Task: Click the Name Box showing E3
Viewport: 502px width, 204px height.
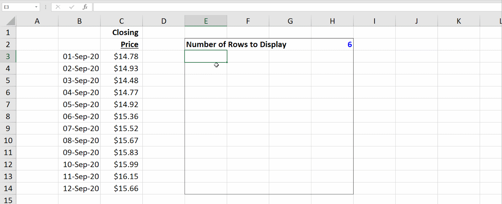Action: pos(17,7)
